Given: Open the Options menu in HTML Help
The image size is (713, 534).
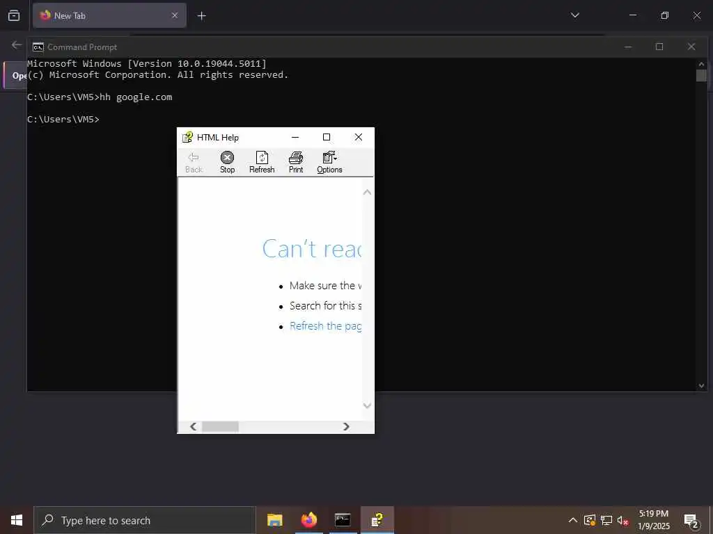Looking at the screenshot, I should coord(329,162).
